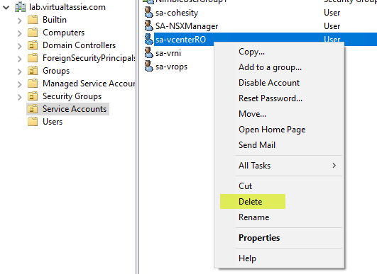Click Rename in the context menu
377x274 pixels.
pyautogui.click(x=253, y=217)
